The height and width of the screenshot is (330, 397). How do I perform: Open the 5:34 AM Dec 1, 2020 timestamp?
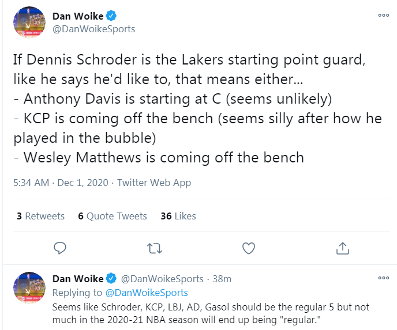coord(59,183)
